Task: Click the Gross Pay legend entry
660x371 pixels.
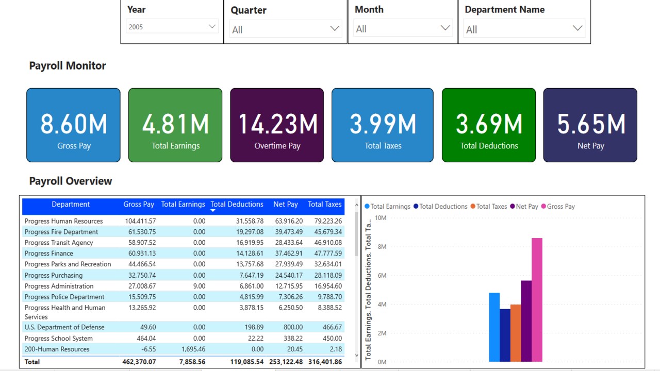Action: 557,207
